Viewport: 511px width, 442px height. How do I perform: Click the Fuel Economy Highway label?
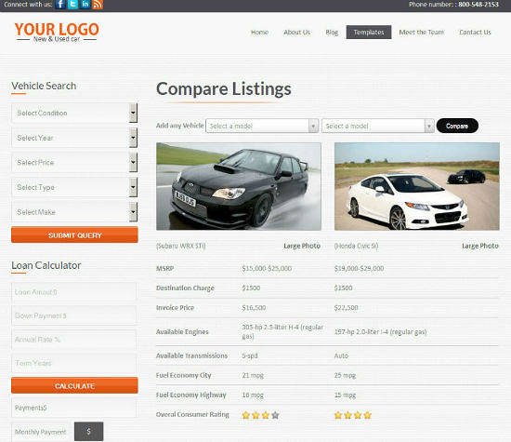pyautogui.click(x=191, y=395)
